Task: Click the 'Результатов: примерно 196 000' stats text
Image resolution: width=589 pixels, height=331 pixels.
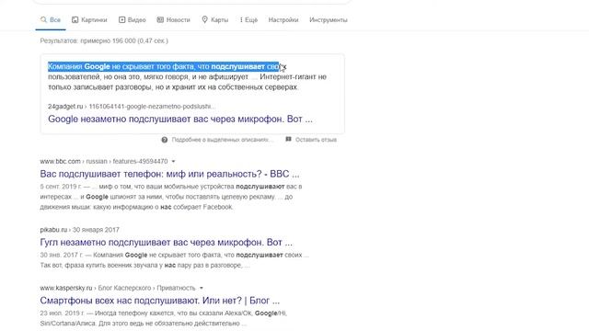Action: (104, 40)
